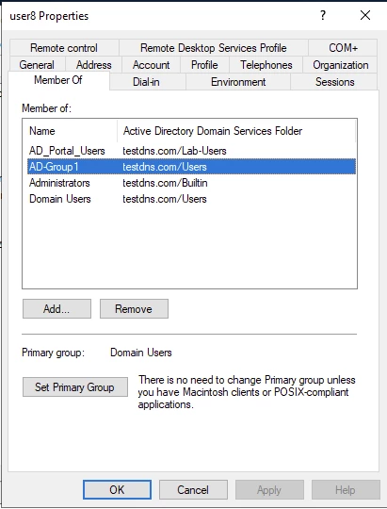The height and width of the screenshot is (509, 387).
Task: Switch to the Sessions tab
Action: point(334,82)
